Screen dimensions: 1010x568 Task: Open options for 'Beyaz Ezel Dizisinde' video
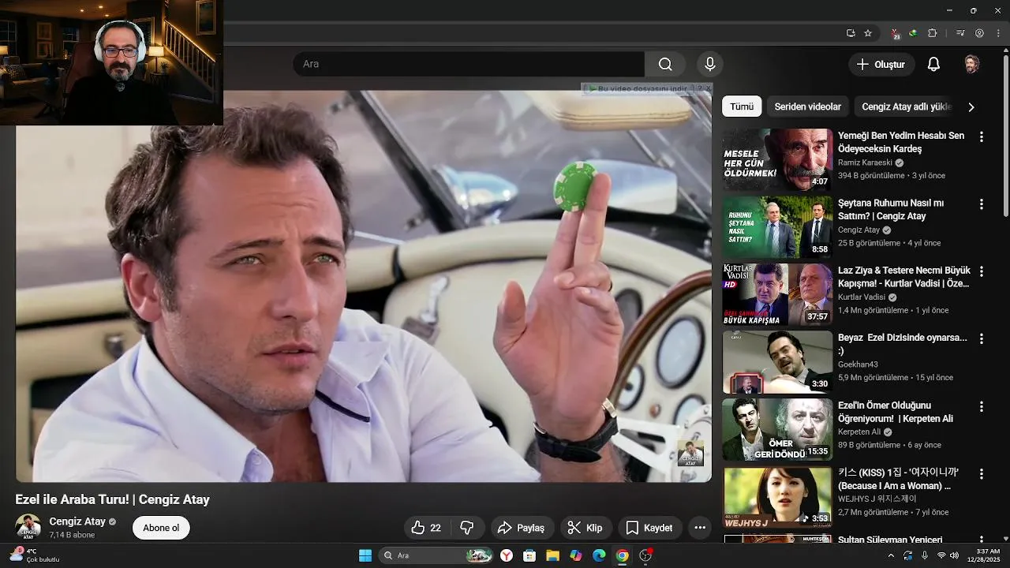982,338
